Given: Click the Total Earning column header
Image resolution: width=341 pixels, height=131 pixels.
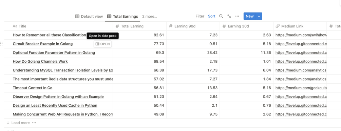Looking at the screenshot, I should point(139,26).
